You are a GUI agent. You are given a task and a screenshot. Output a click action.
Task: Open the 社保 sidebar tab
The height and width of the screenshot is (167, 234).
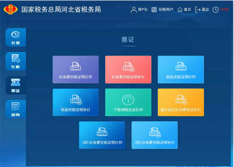pos(15,37)
